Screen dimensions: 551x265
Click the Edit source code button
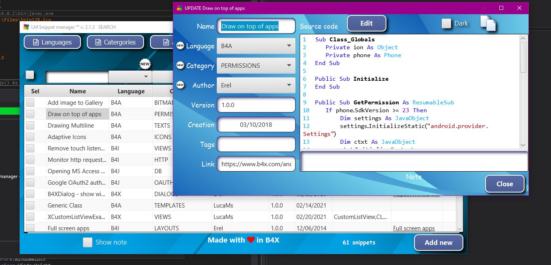(366, 23)
